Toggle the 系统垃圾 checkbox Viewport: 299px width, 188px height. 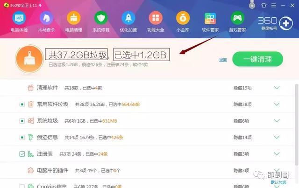coord(22,121)
